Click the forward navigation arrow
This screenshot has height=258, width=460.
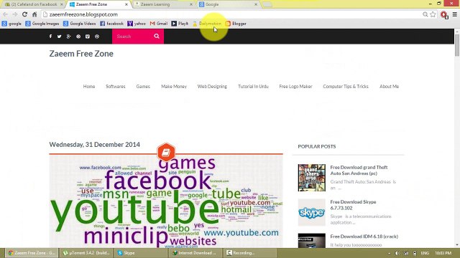[x=14, y=14]
